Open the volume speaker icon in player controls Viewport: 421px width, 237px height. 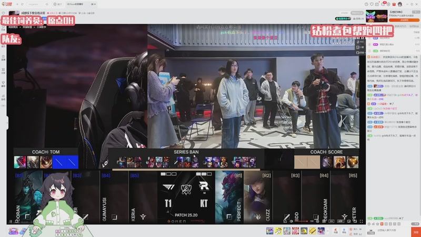292,221
